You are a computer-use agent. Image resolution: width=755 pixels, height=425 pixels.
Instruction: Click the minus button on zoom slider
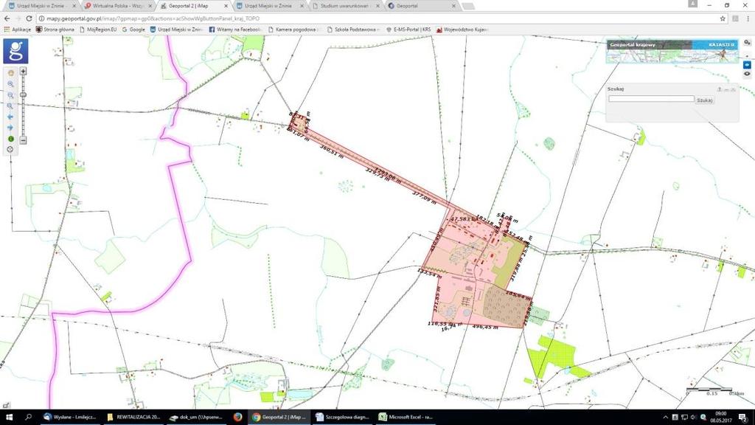tap(23, 140)
